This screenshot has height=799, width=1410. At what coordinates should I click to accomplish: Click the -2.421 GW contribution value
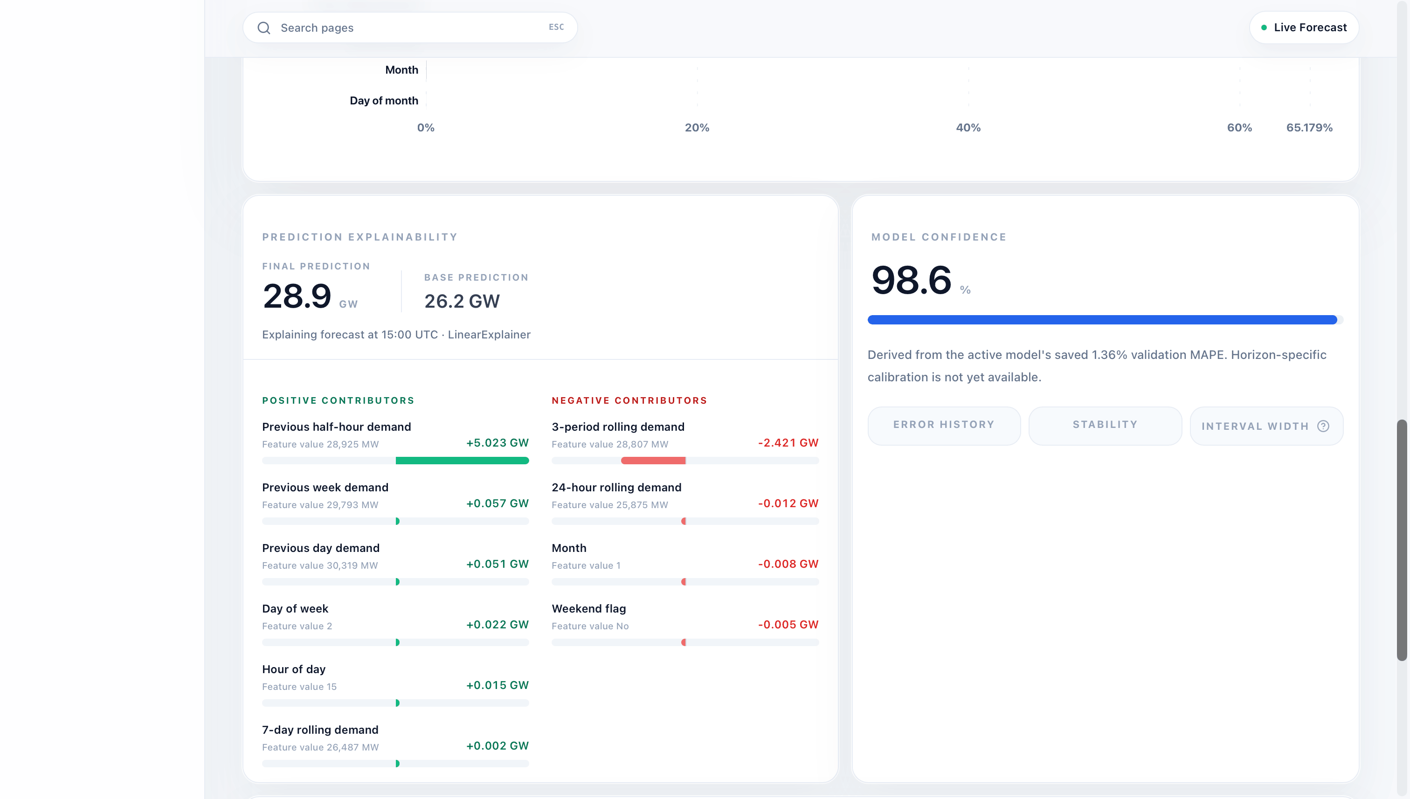788,443
